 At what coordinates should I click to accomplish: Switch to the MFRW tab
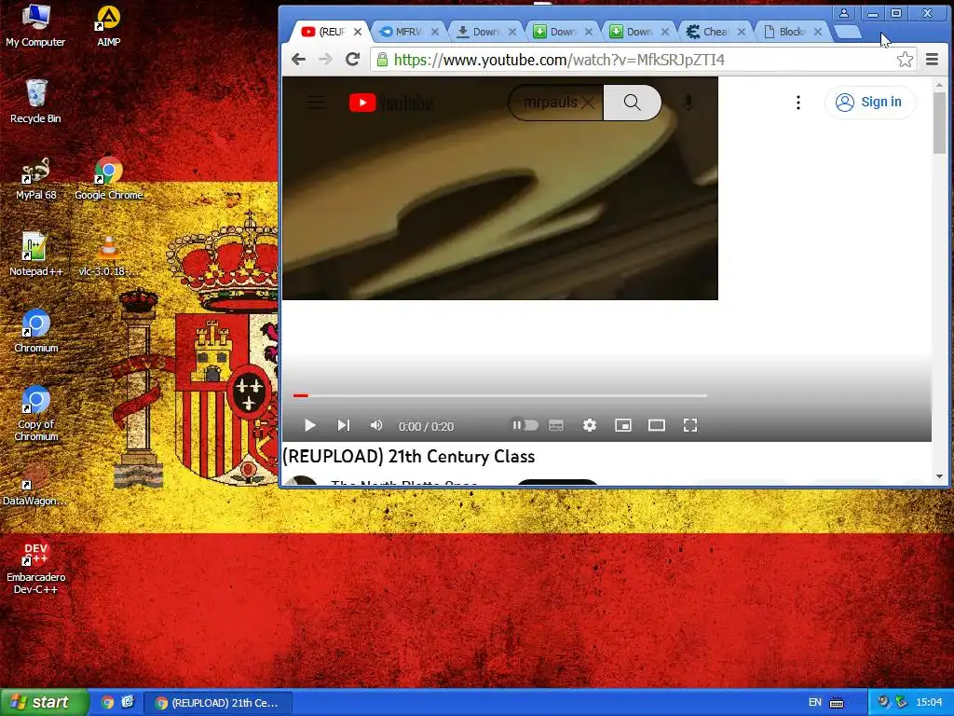click(x=408, y=32)
